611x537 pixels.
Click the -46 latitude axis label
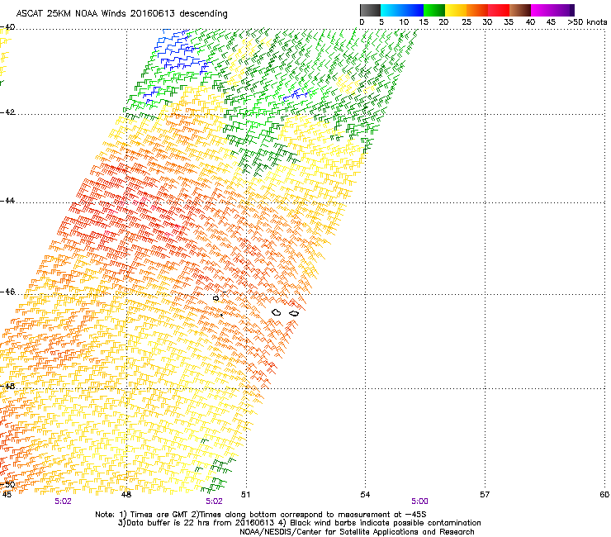[x=7, y=292]
